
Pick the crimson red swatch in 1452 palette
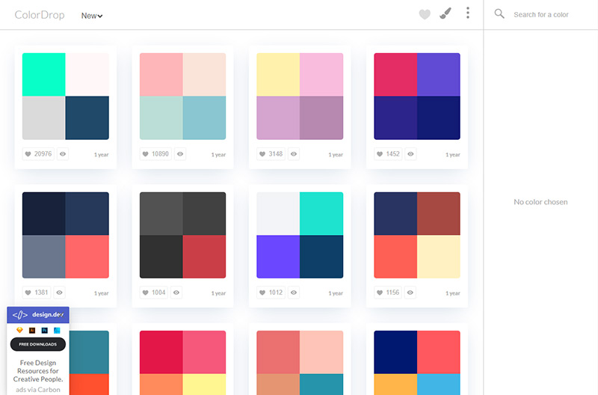(x=395, y=74)
